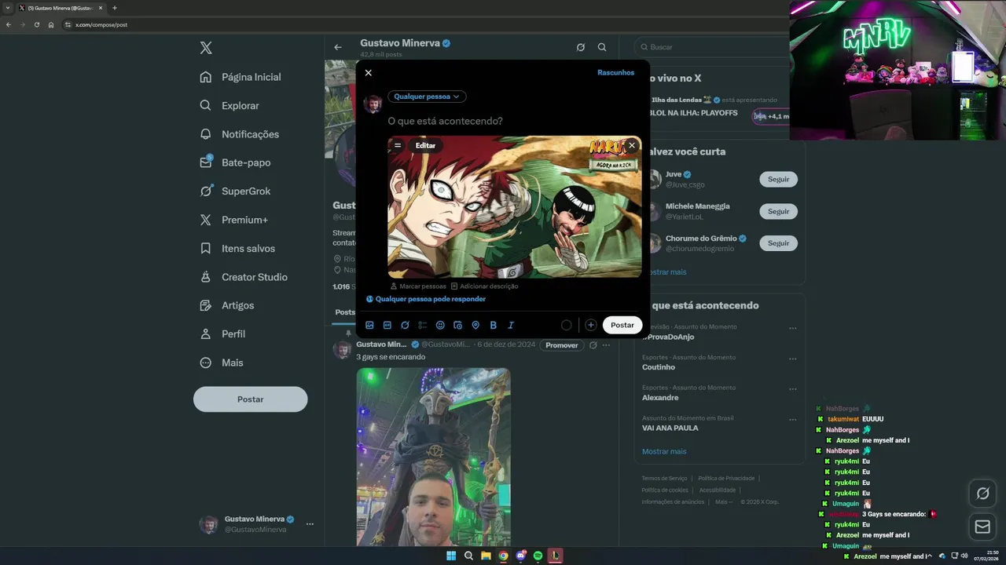Click the white Postar button in composer
Viewport: 1006px width, 565px height.
point(622,325)
